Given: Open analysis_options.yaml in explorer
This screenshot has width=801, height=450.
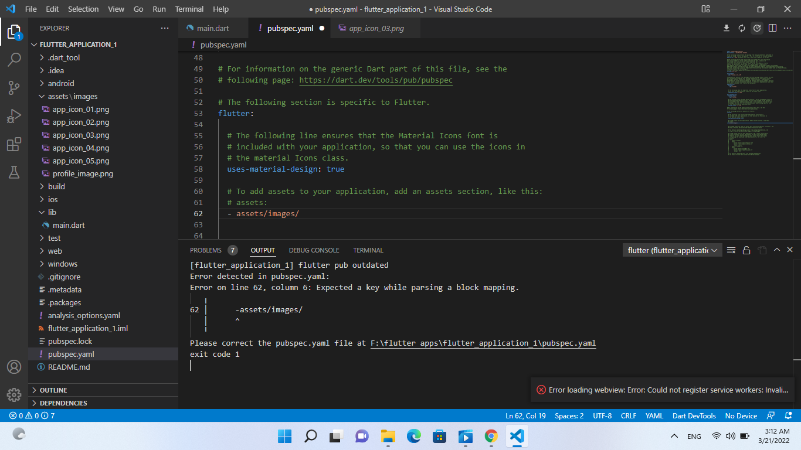Looking at the screenshot, I should 103,315.
